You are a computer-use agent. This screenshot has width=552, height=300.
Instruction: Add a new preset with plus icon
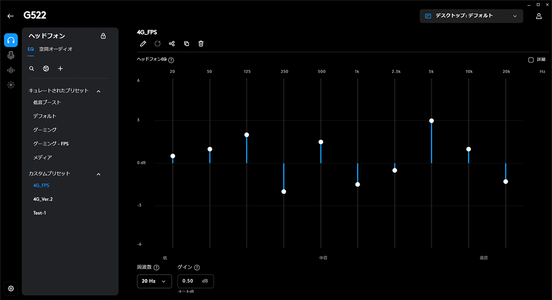pos(60,68)
